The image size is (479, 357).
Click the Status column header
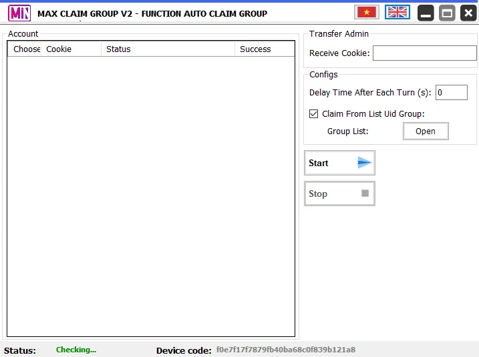[167, 49]
